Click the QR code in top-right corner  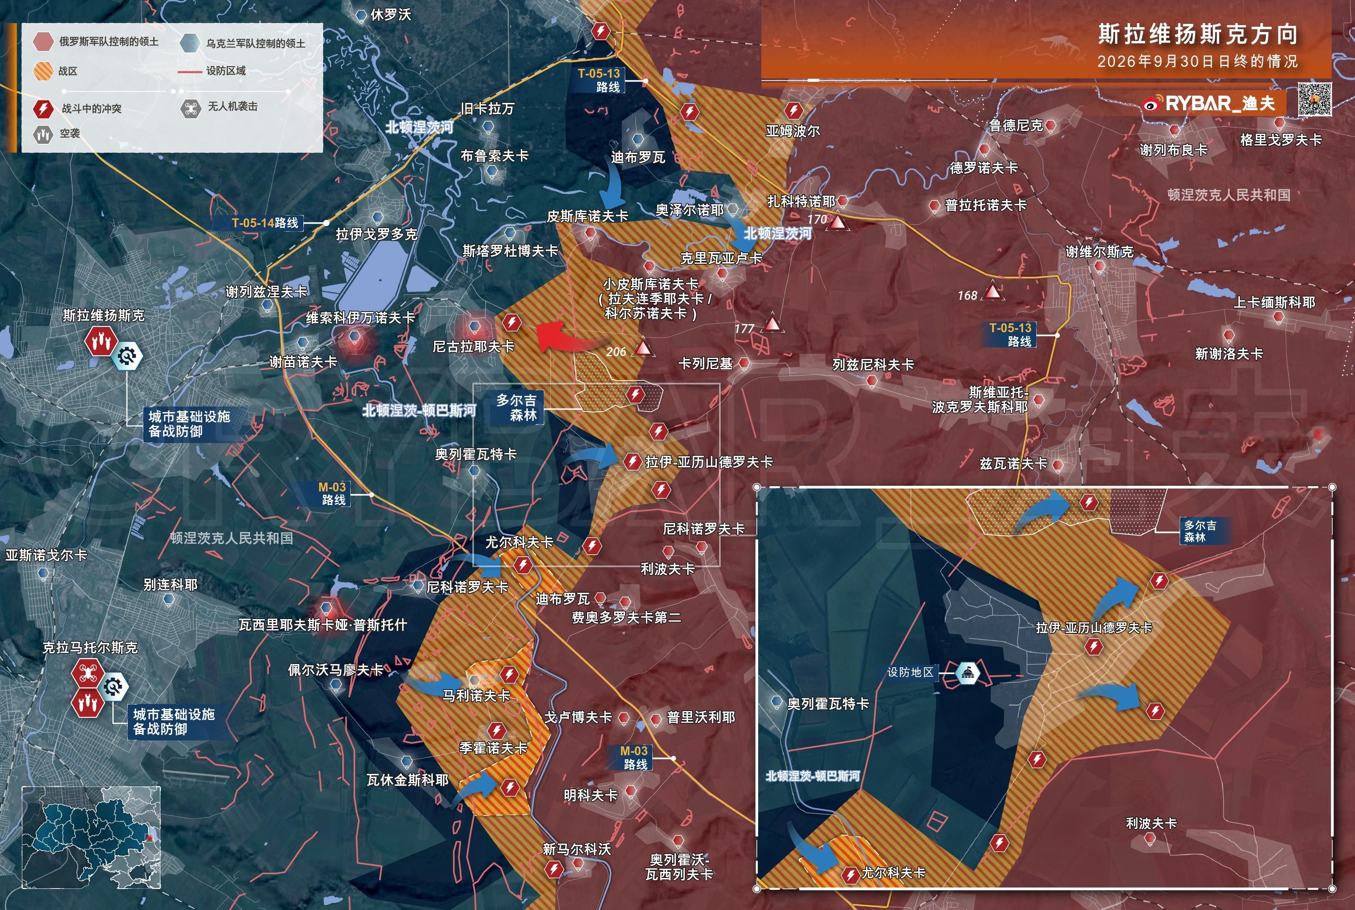pyautogui.click(x=1314, y=100)
